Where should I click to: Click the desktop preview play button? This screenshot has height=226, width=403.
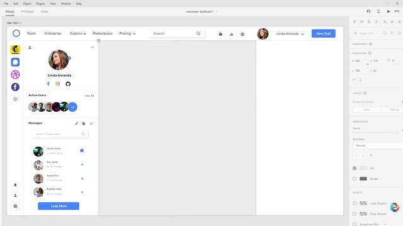click(389, 11)
